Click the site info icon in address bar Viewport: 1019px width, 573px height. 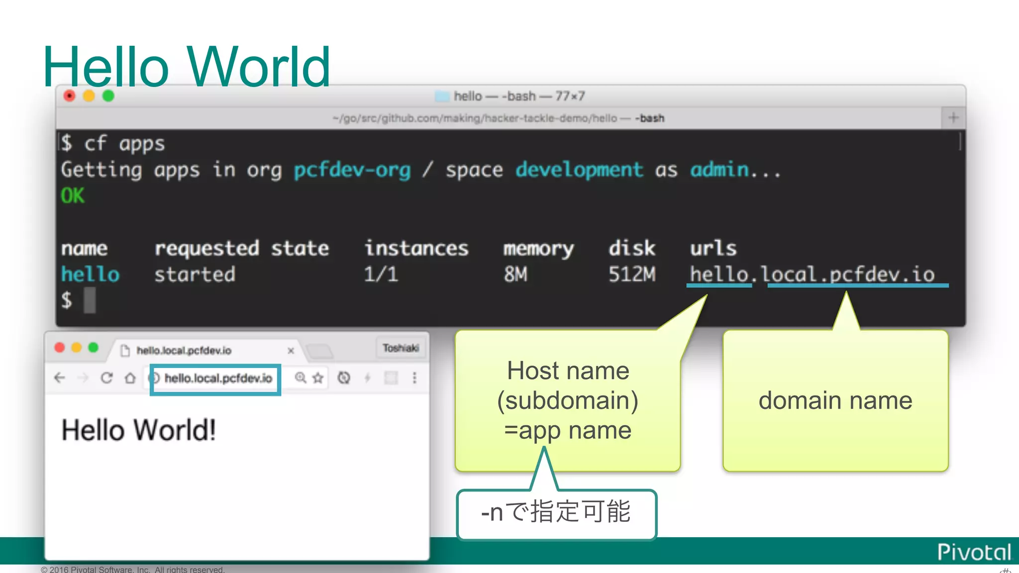[x=155, y=378]
